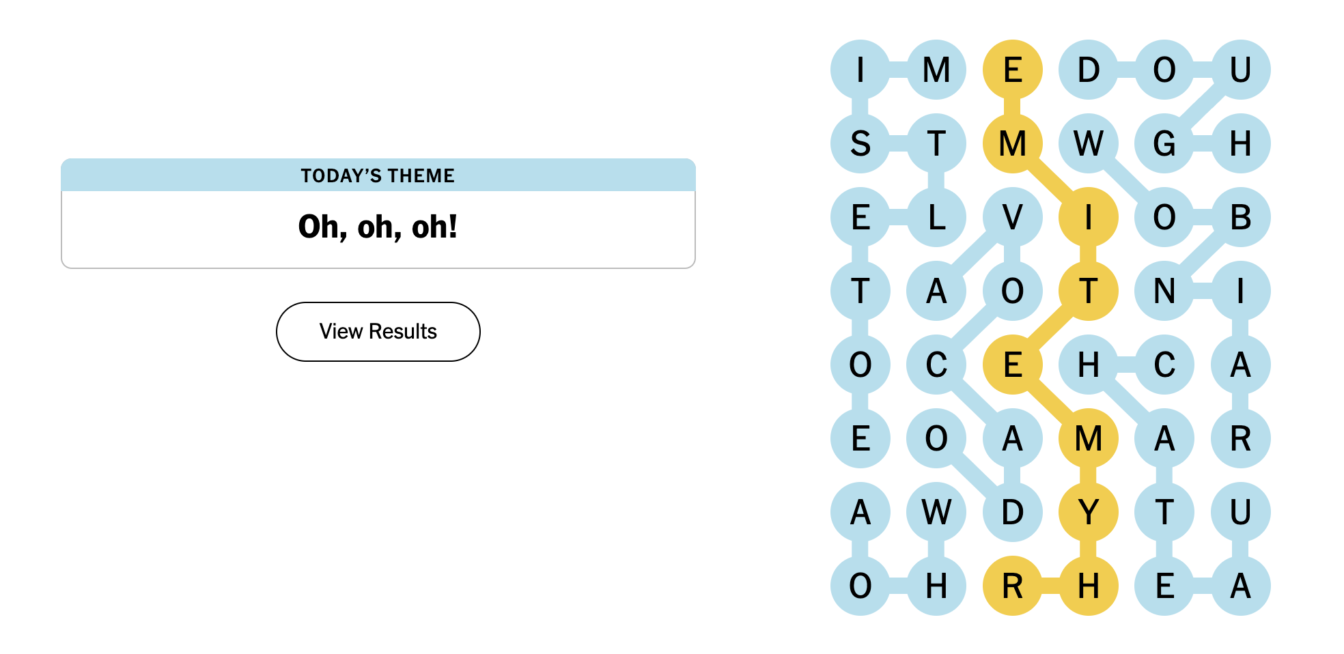Select the yellow letter Y tile
Screen dimensions: 1344x654
click(x=1089, y=512)
